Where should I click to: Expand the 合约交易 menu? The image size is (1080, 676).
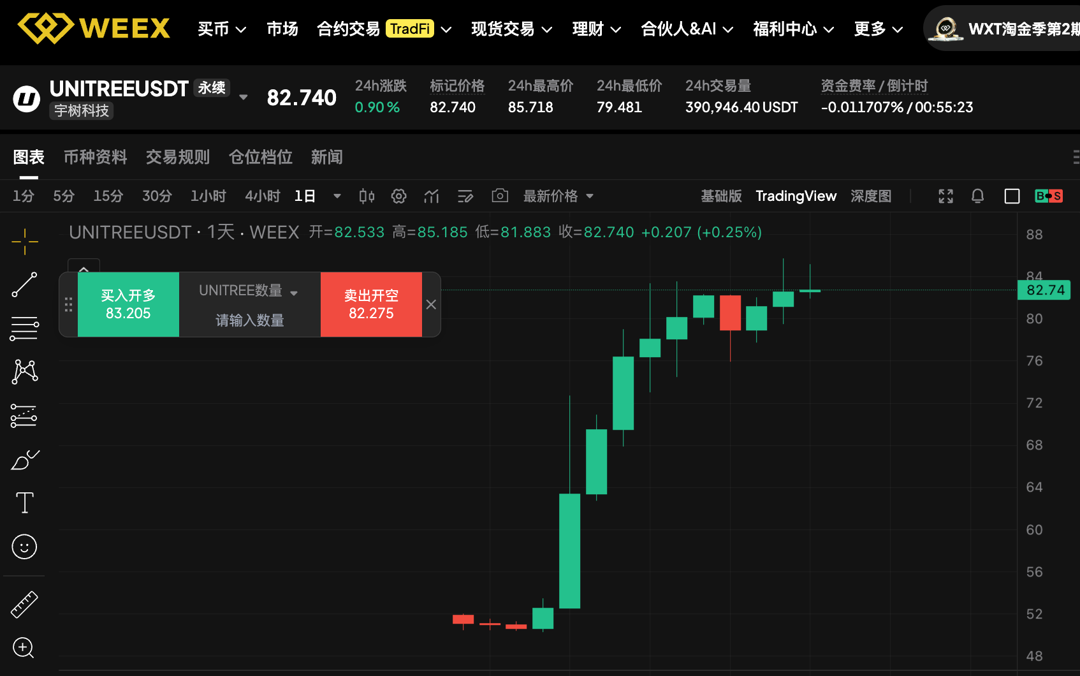click(384, 29)
